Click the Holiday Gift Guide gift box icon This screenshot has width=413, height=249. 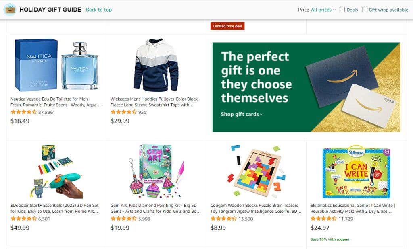pyautogui.click(x=10, y=10)
